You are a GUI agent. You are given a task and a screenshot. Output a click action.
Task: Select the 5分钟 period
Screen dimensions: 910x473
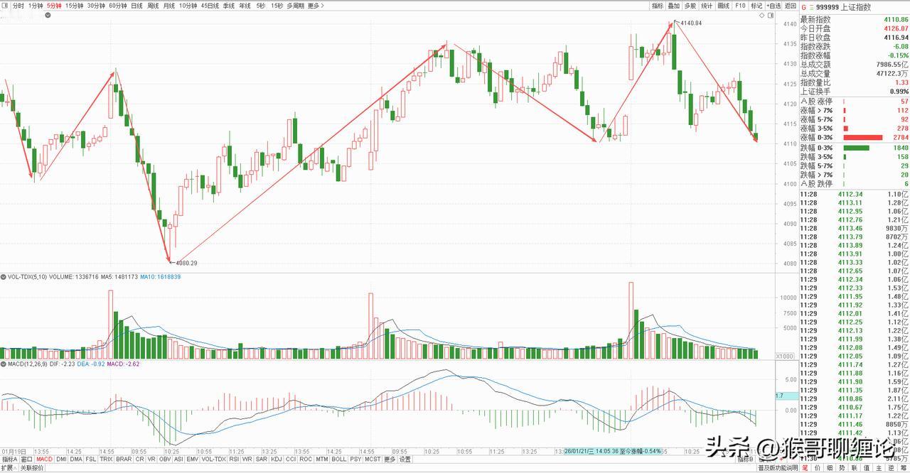point(54,5)
